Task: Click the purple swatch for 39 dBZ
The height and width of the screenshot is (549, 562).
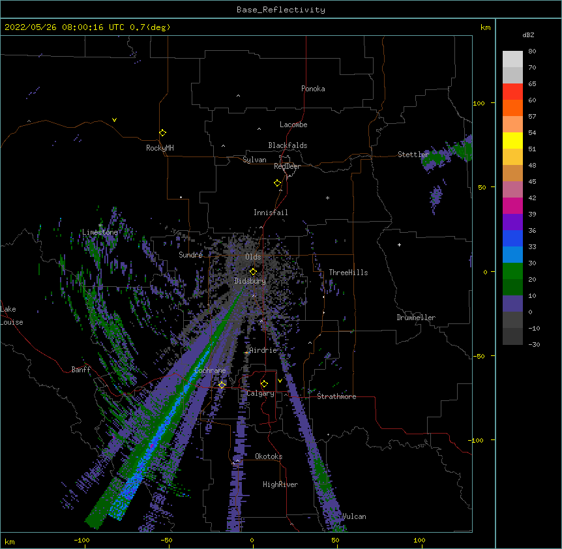Action: click(512, 222)
